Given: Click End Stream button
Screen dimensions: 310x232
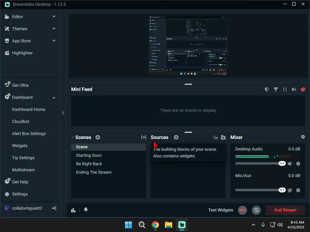Looking at the screenshot, I should (285, 210).
